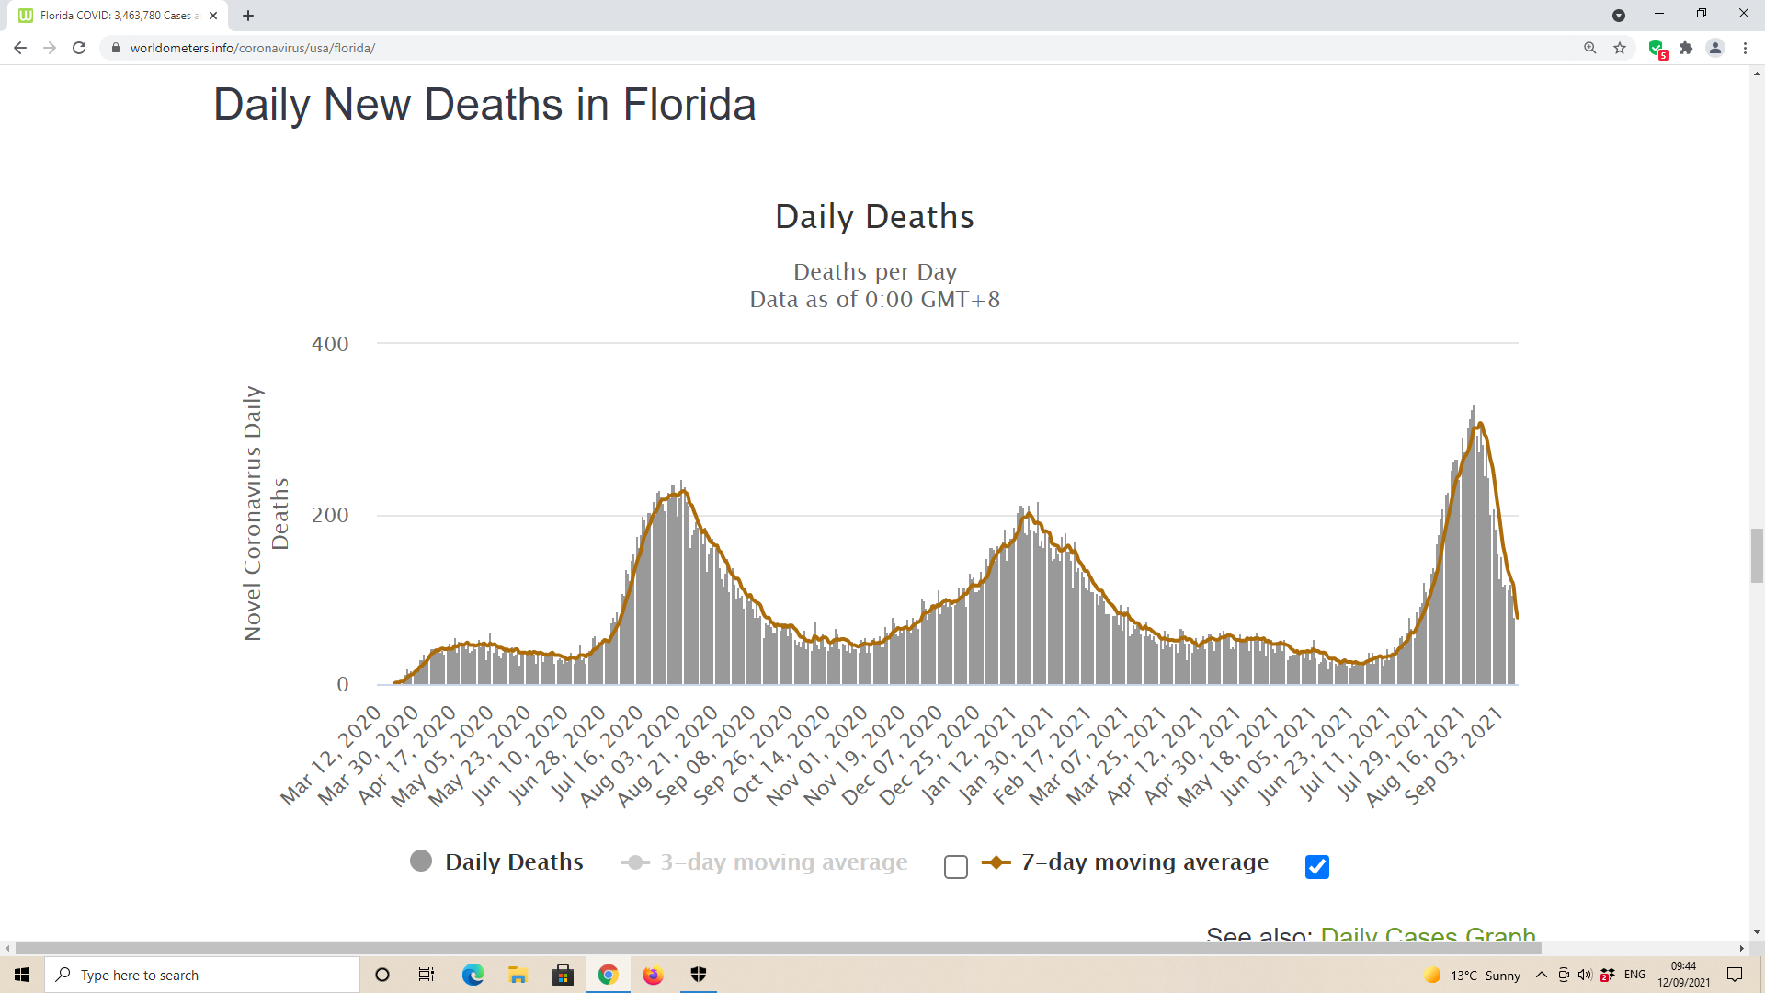Image resolution: width=1765 pixels, height=993 pixels.
Task: Open Chrome profile avatar
Action: tap(1715, 48)
